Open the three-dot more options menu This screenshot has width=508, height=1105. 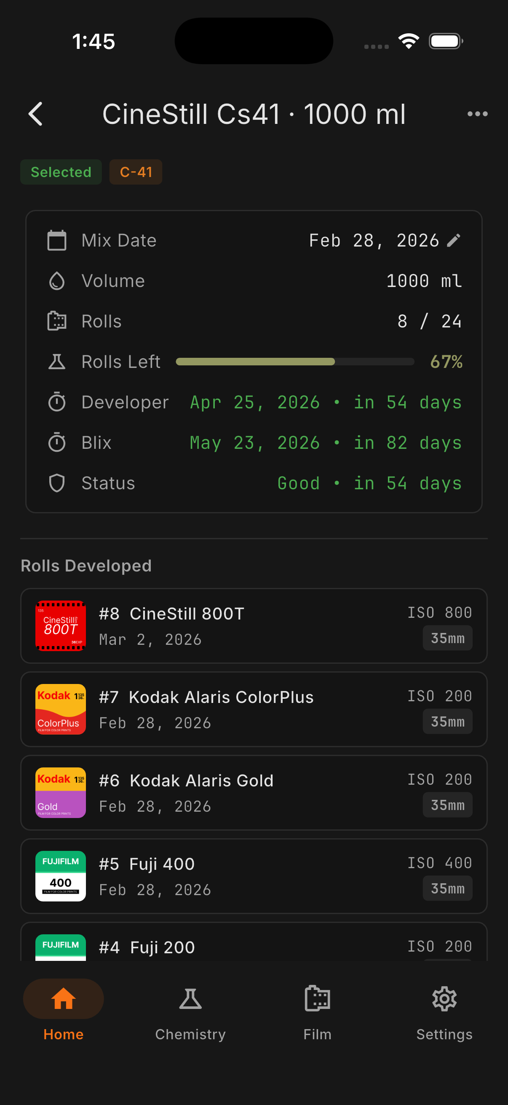coord(477,114)
